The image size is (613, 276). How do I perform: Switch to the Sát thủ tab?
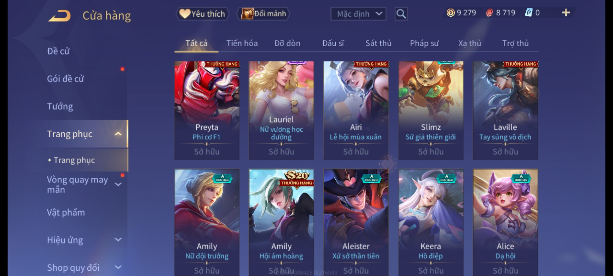coord(378,43)
